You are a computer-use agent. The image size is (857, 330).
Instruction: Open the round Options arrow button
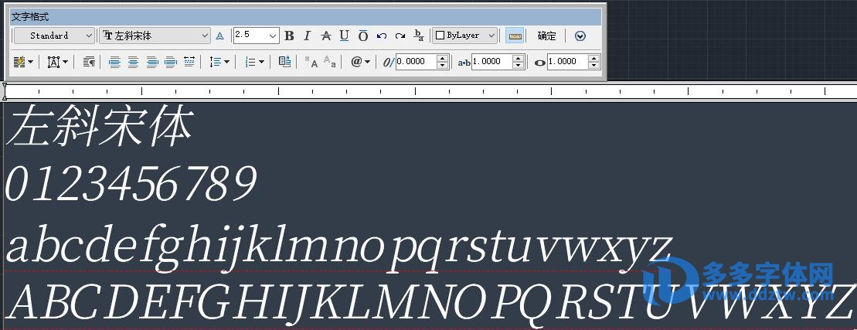pyautogui.click(x=580, y=36)
